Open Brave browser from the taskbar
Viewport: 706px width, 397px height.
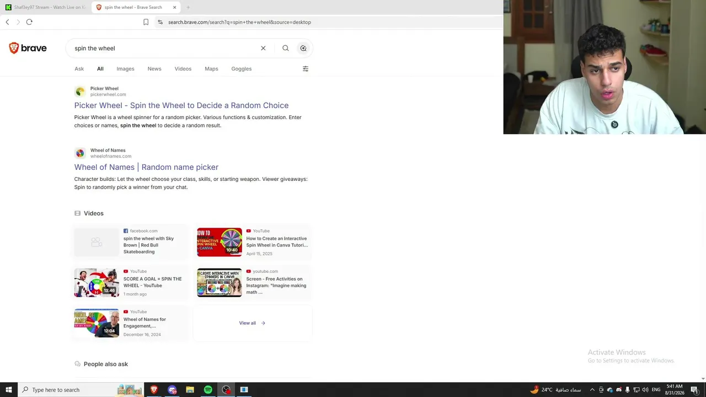click(154, 390)
